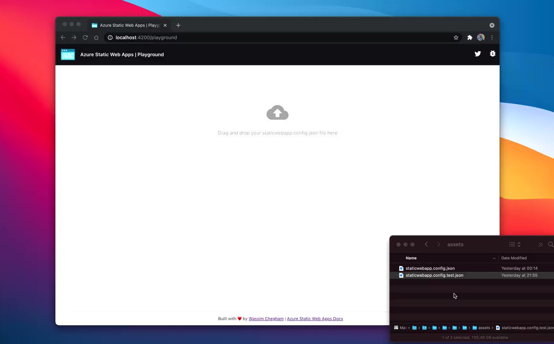
Task: Open a new browser tab
Action: click(178, 25)
